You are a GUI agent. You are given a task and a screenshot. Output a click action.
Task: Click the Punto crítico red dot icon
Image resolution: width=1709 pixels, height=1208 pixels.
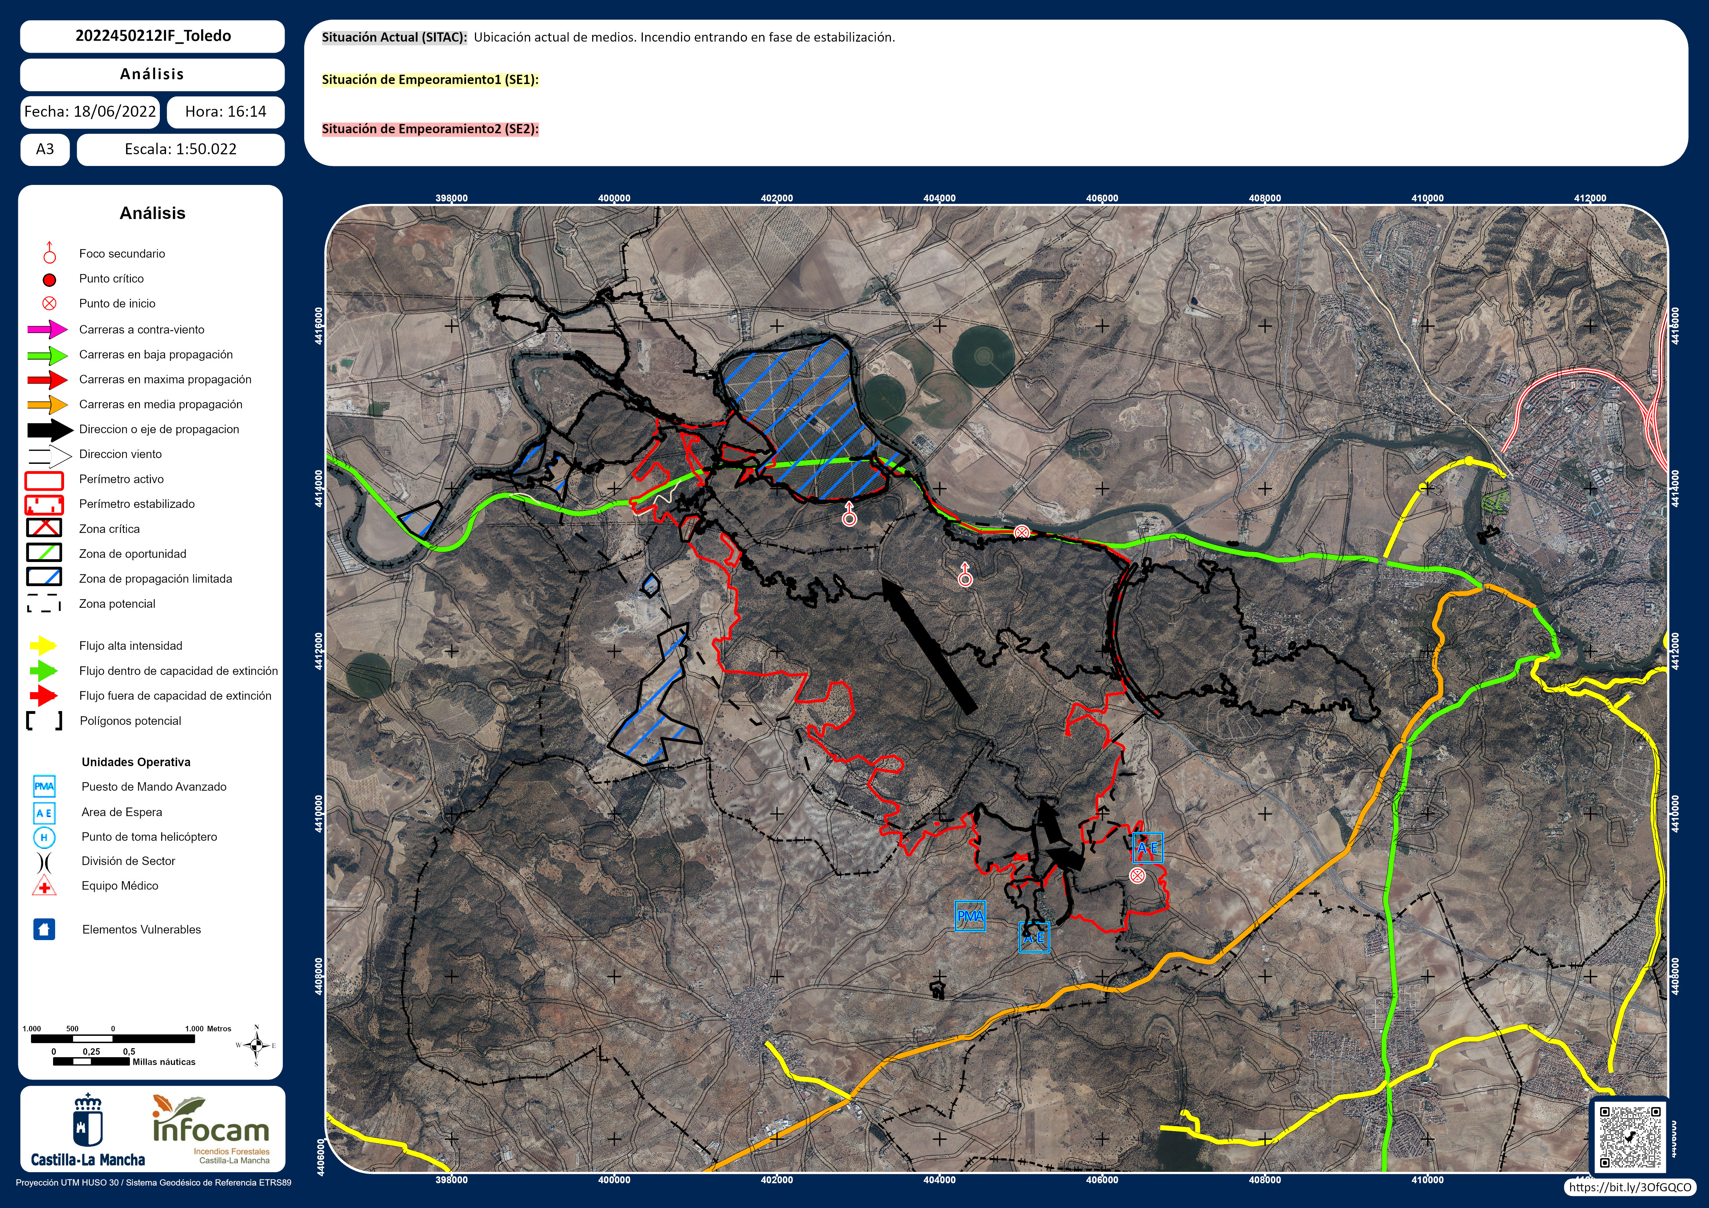point(49,280)
